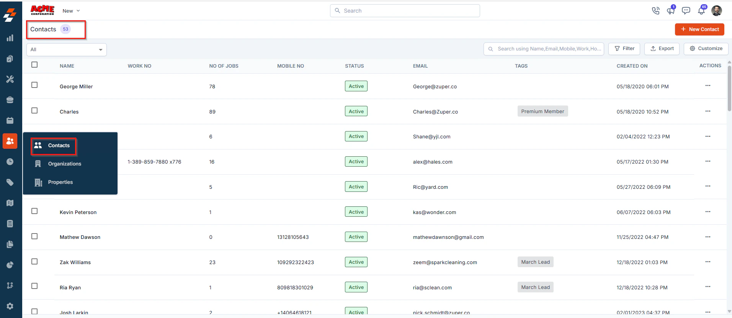Viewport: 732px width, 318px height.
Task: Click the March Lead tag for Zak Williams
Action: (535, 262)
